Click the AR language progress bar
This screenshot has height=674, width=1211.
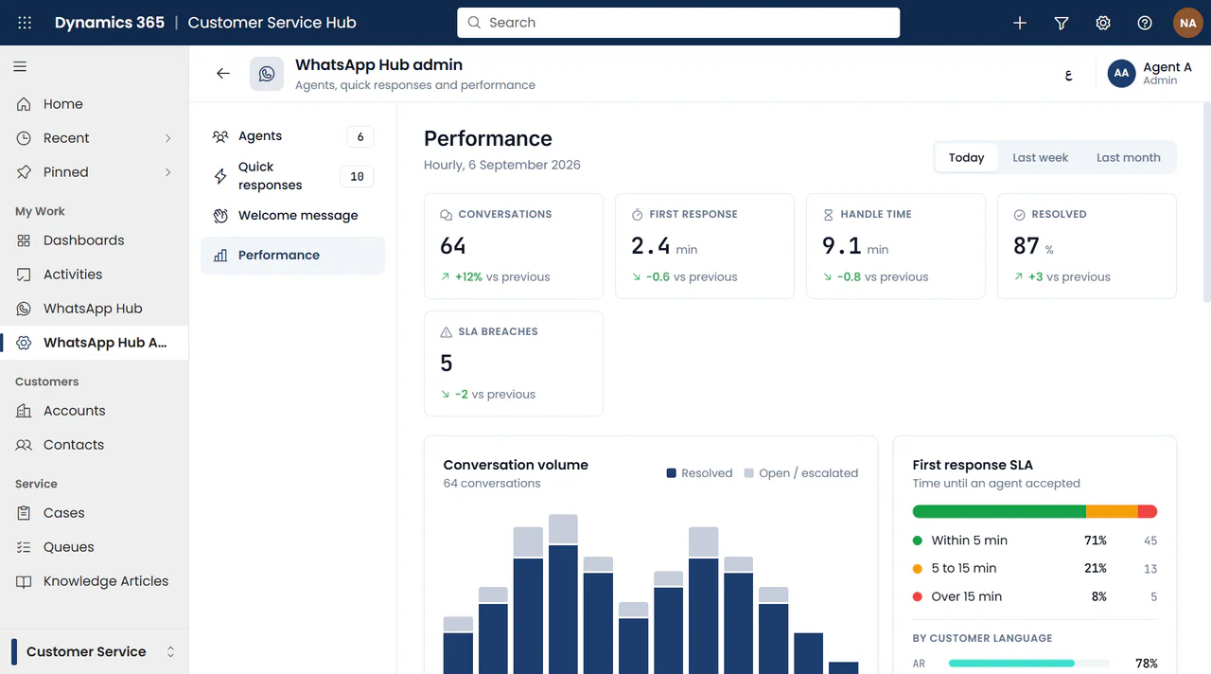[1028, 664]
